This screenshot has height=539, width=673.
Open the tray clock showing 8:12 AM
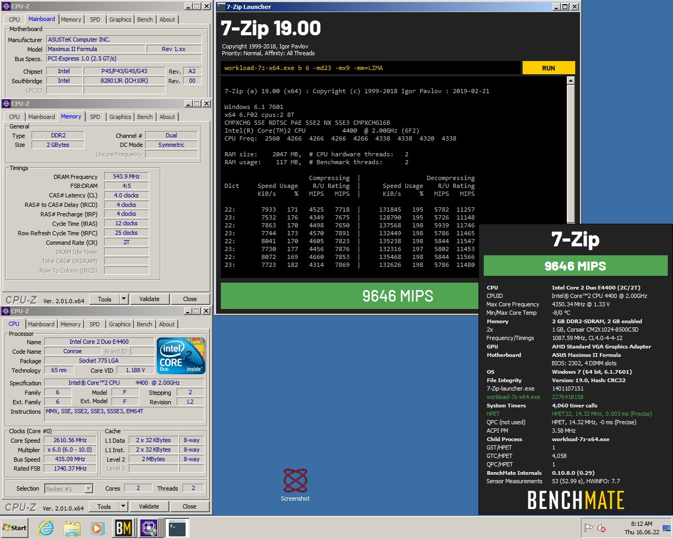click(x=641, y=528)
